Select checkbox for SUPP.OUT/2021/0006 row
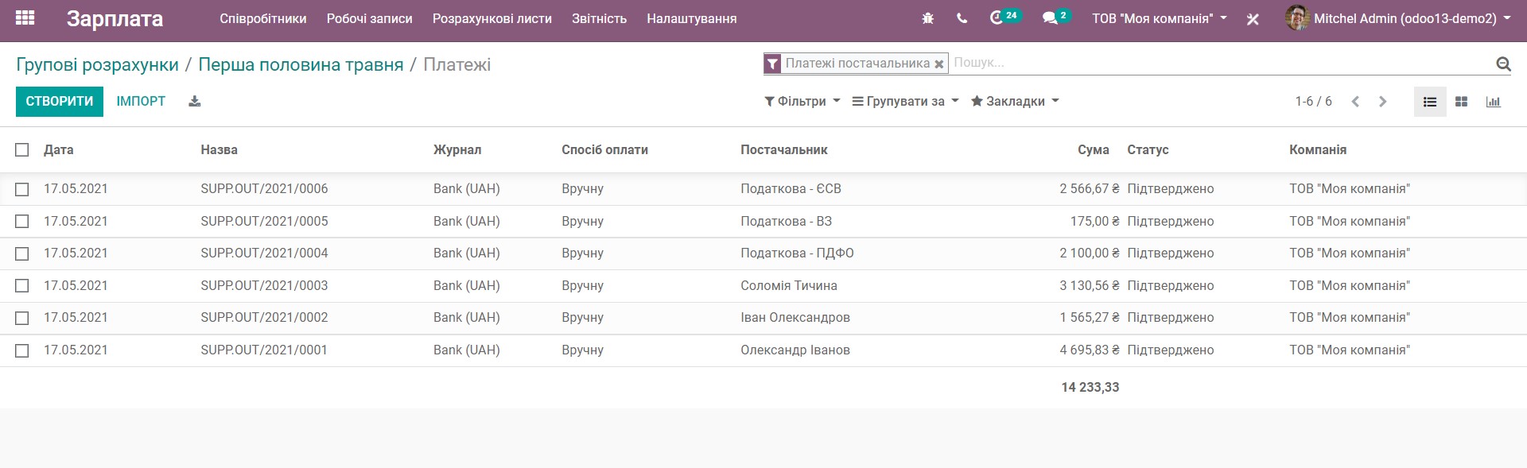The width and height of the screenshot is (1527, 468). click(x=22, y=189)
